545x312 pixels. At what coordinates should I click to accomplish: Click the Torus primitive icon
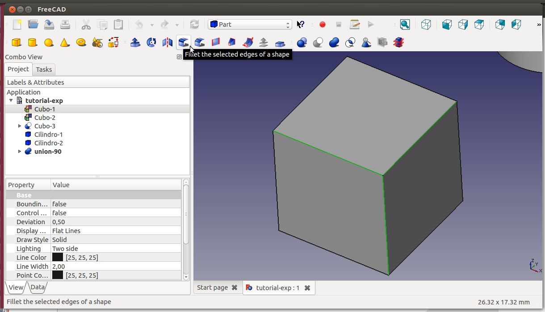coord(81,42)
